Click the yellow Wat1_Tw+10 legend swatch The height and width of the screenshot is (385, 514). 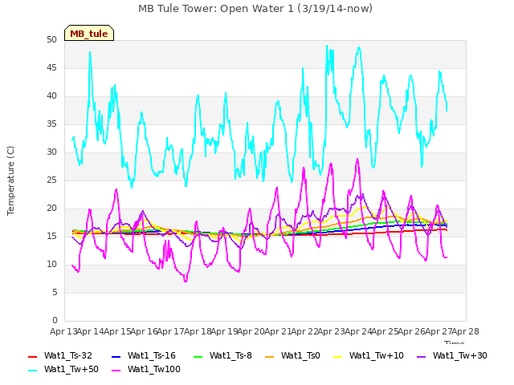337,356
